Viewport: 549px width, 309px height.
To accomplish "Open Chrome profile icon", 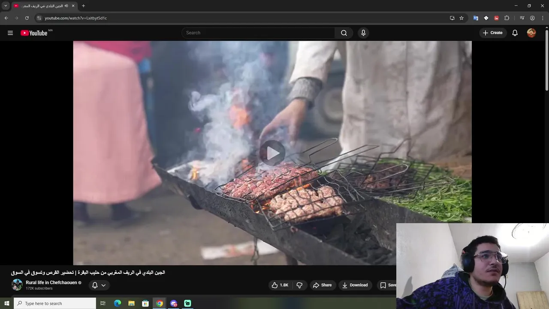I will point(532,18).
